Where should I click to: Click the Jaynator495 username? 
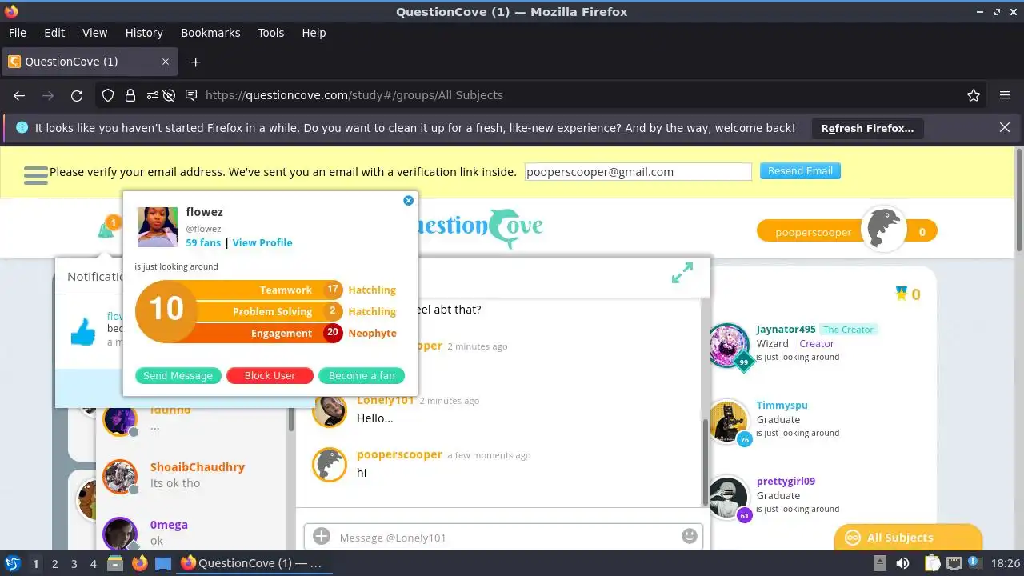pyautogui.click(x=786, y=330)
